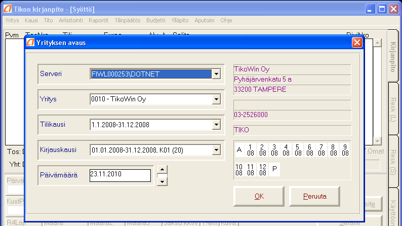
Task: Select period 5 08 button
Action: (298, 150)
